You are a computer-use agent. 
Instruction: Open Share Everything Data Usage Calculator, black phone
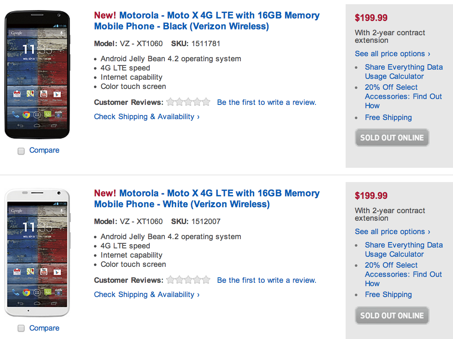(x=404, y=72)
